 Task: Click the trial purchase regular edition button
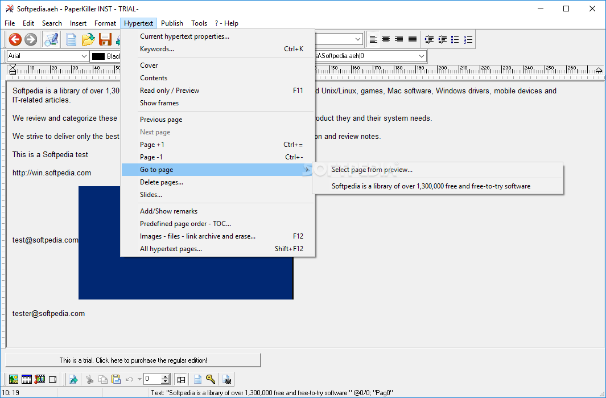pyautogui.click(x=133, y=360)
